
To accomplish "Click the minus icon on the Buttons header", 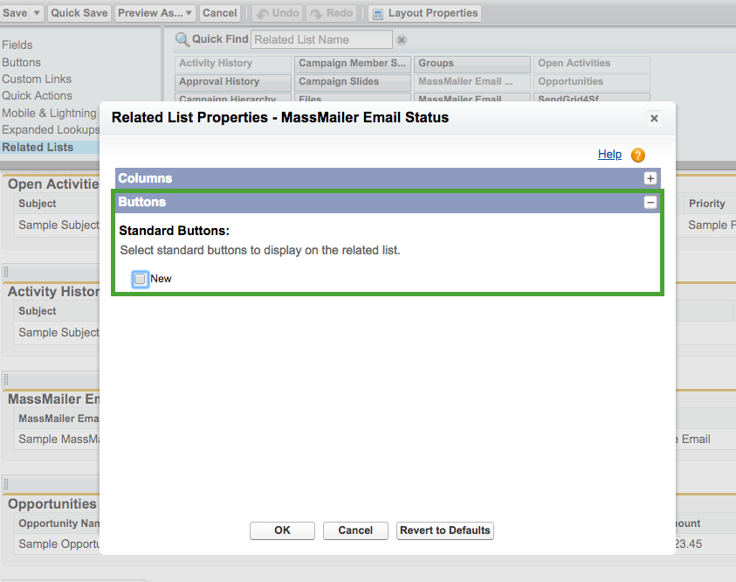I will (x=650, y=202).
